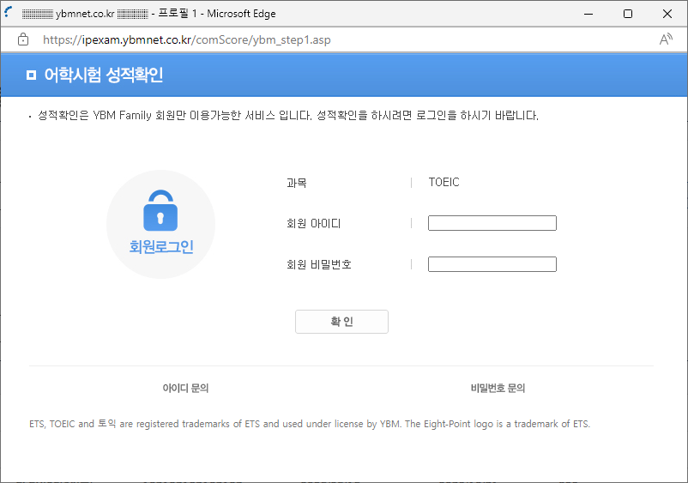Screen dimensions: 688x483
Task: Click the ETS trademark footer text
Action: 310,424
